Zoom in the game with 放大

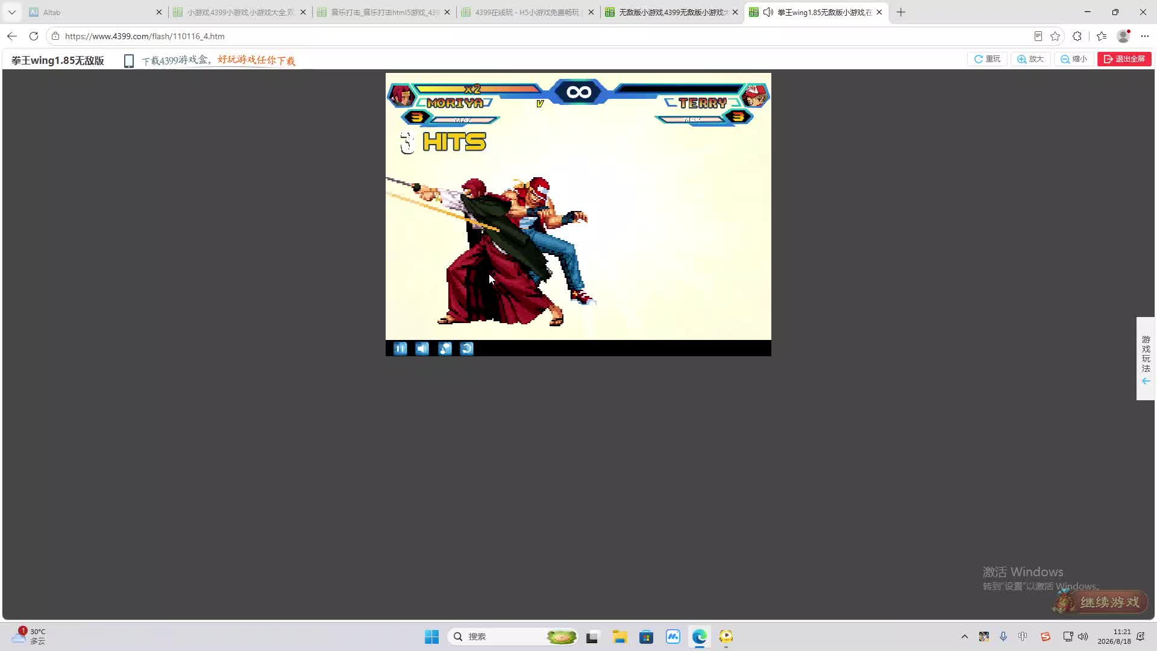[1030, 59]
